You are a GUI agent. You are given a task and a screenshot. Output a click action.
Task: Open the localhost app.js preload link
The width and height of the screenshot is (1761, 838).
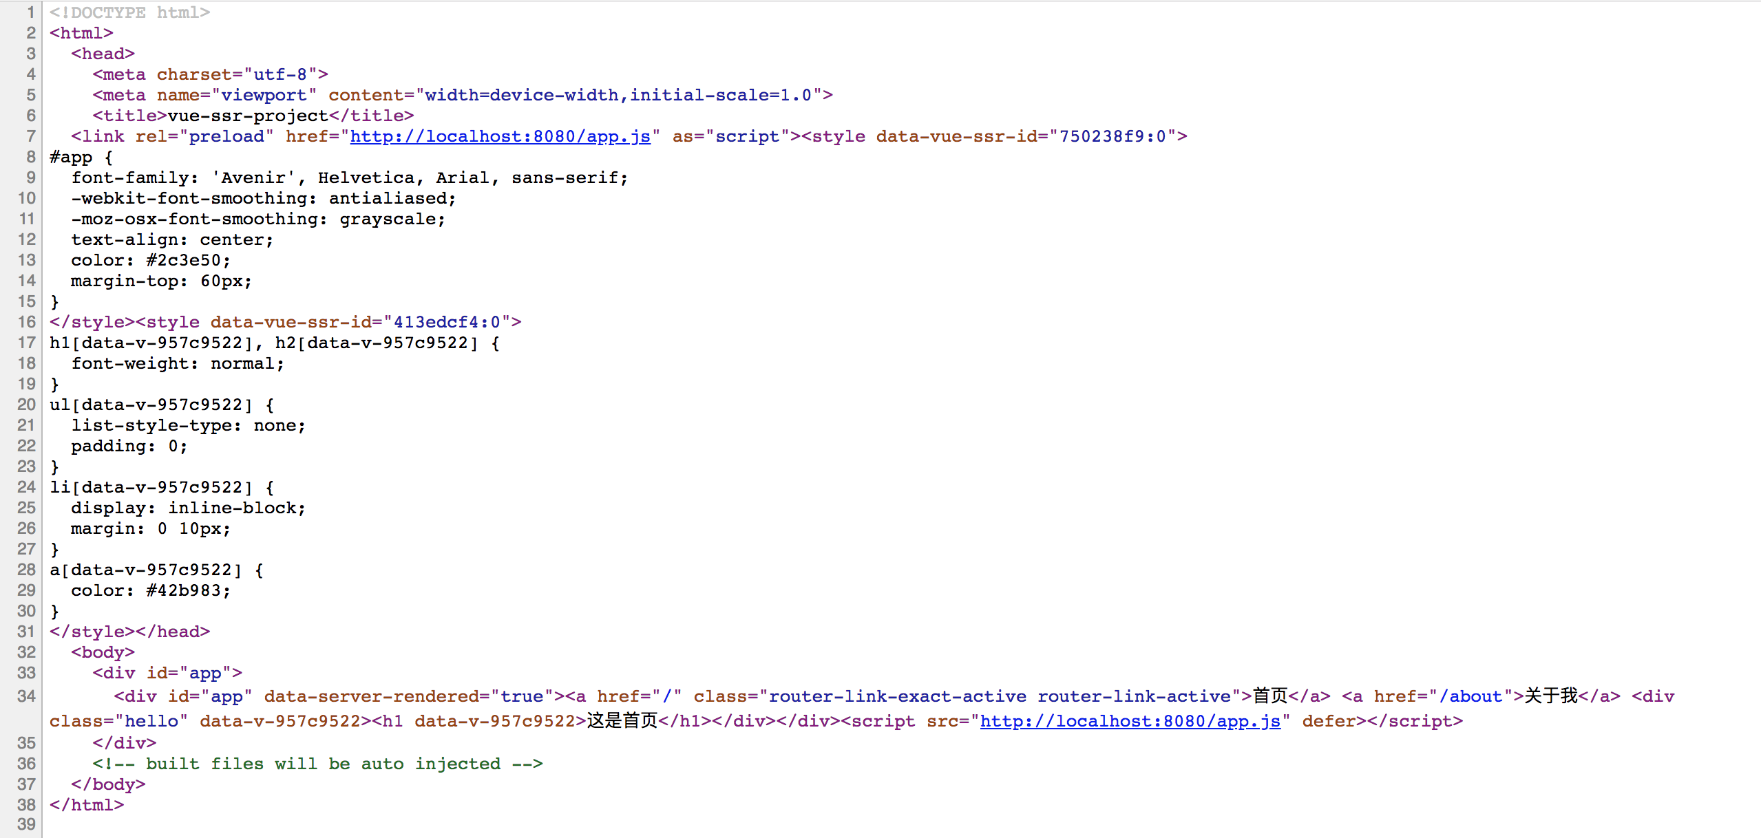click(500, 136)
